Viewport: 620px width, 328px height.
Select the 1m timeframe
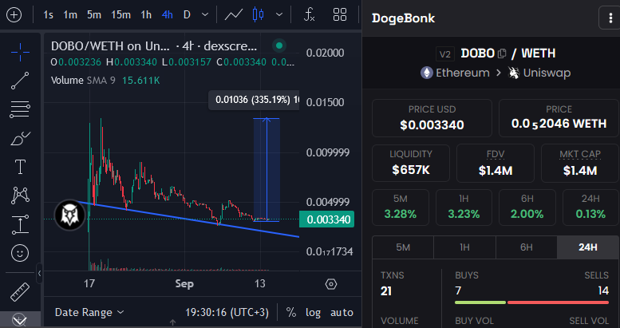[x=70, y=15]
